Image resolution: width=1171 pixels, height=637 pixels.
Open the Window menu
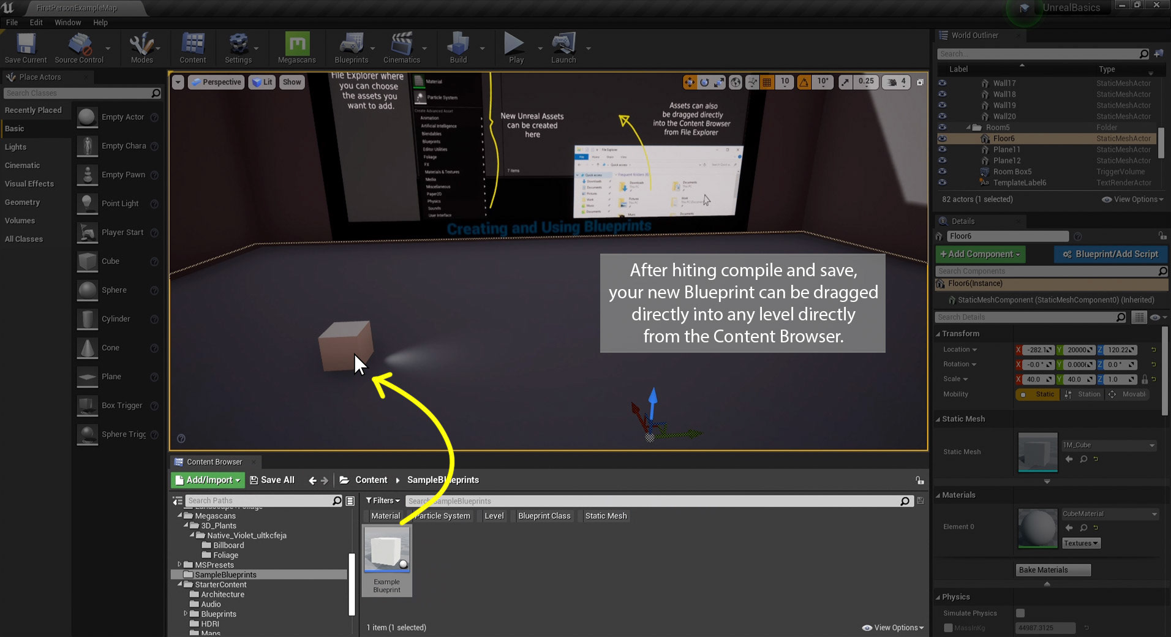tap(67, 23)
